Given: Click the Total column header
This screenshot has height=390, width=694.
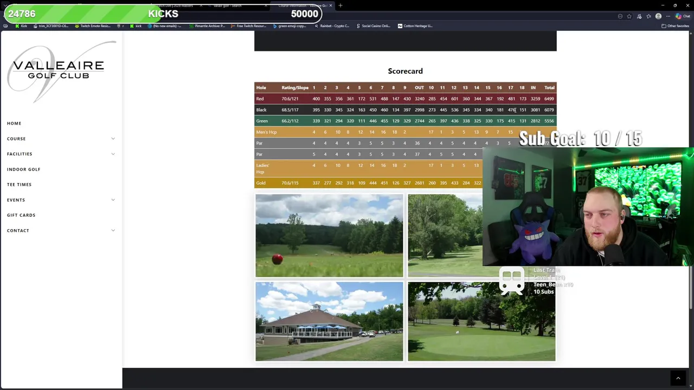Looking at the screenshot, I should (x=549, y=88).
